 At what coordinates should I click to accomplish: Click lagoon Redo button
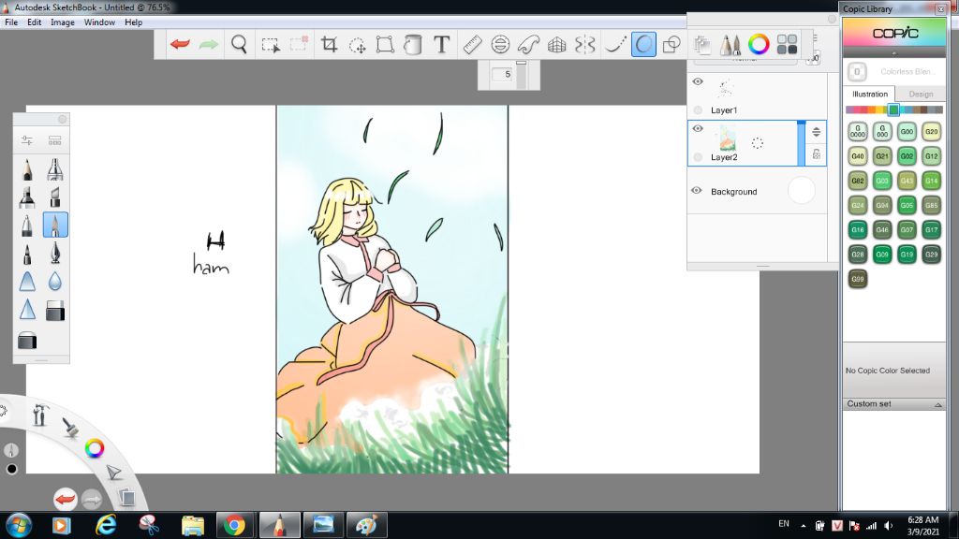pyautogui.click(x=92, y=500)
